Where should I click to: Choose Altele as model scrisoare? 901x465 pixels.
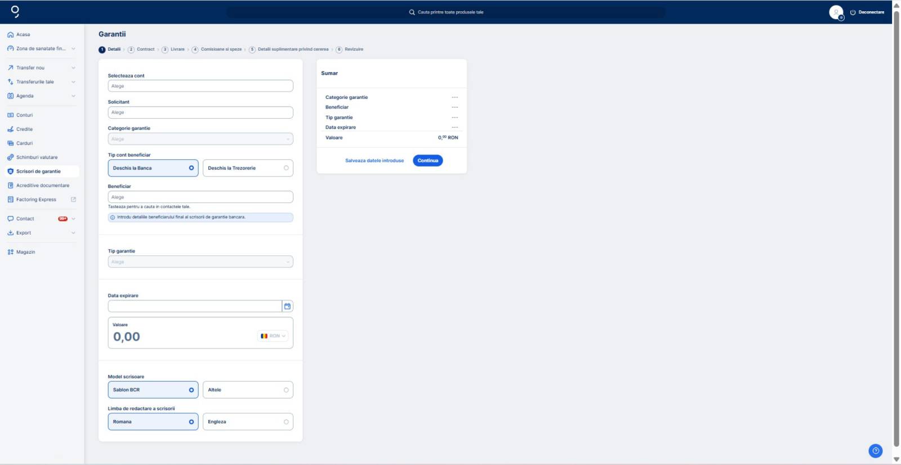point(248,390)
